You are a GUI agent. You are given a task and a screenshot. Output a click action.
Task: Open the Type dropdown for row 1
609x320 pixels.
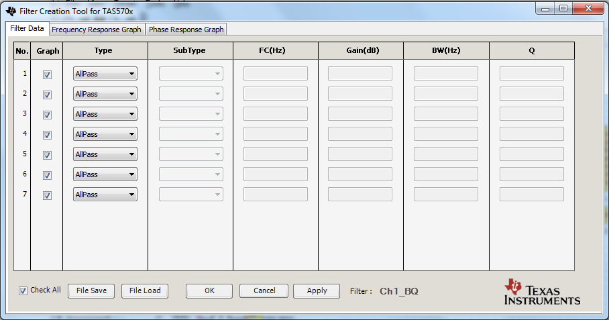point(105,74)
